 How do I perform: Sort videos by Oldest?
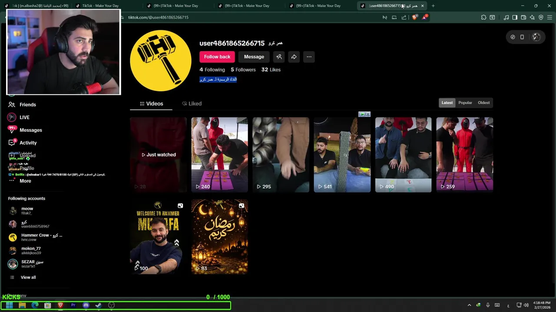[x=483, y=103]
